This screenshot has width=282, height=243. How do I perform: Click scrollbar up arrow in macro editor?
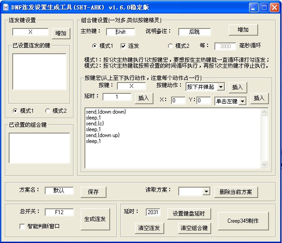pyautogui.click(x=264, y=112)
